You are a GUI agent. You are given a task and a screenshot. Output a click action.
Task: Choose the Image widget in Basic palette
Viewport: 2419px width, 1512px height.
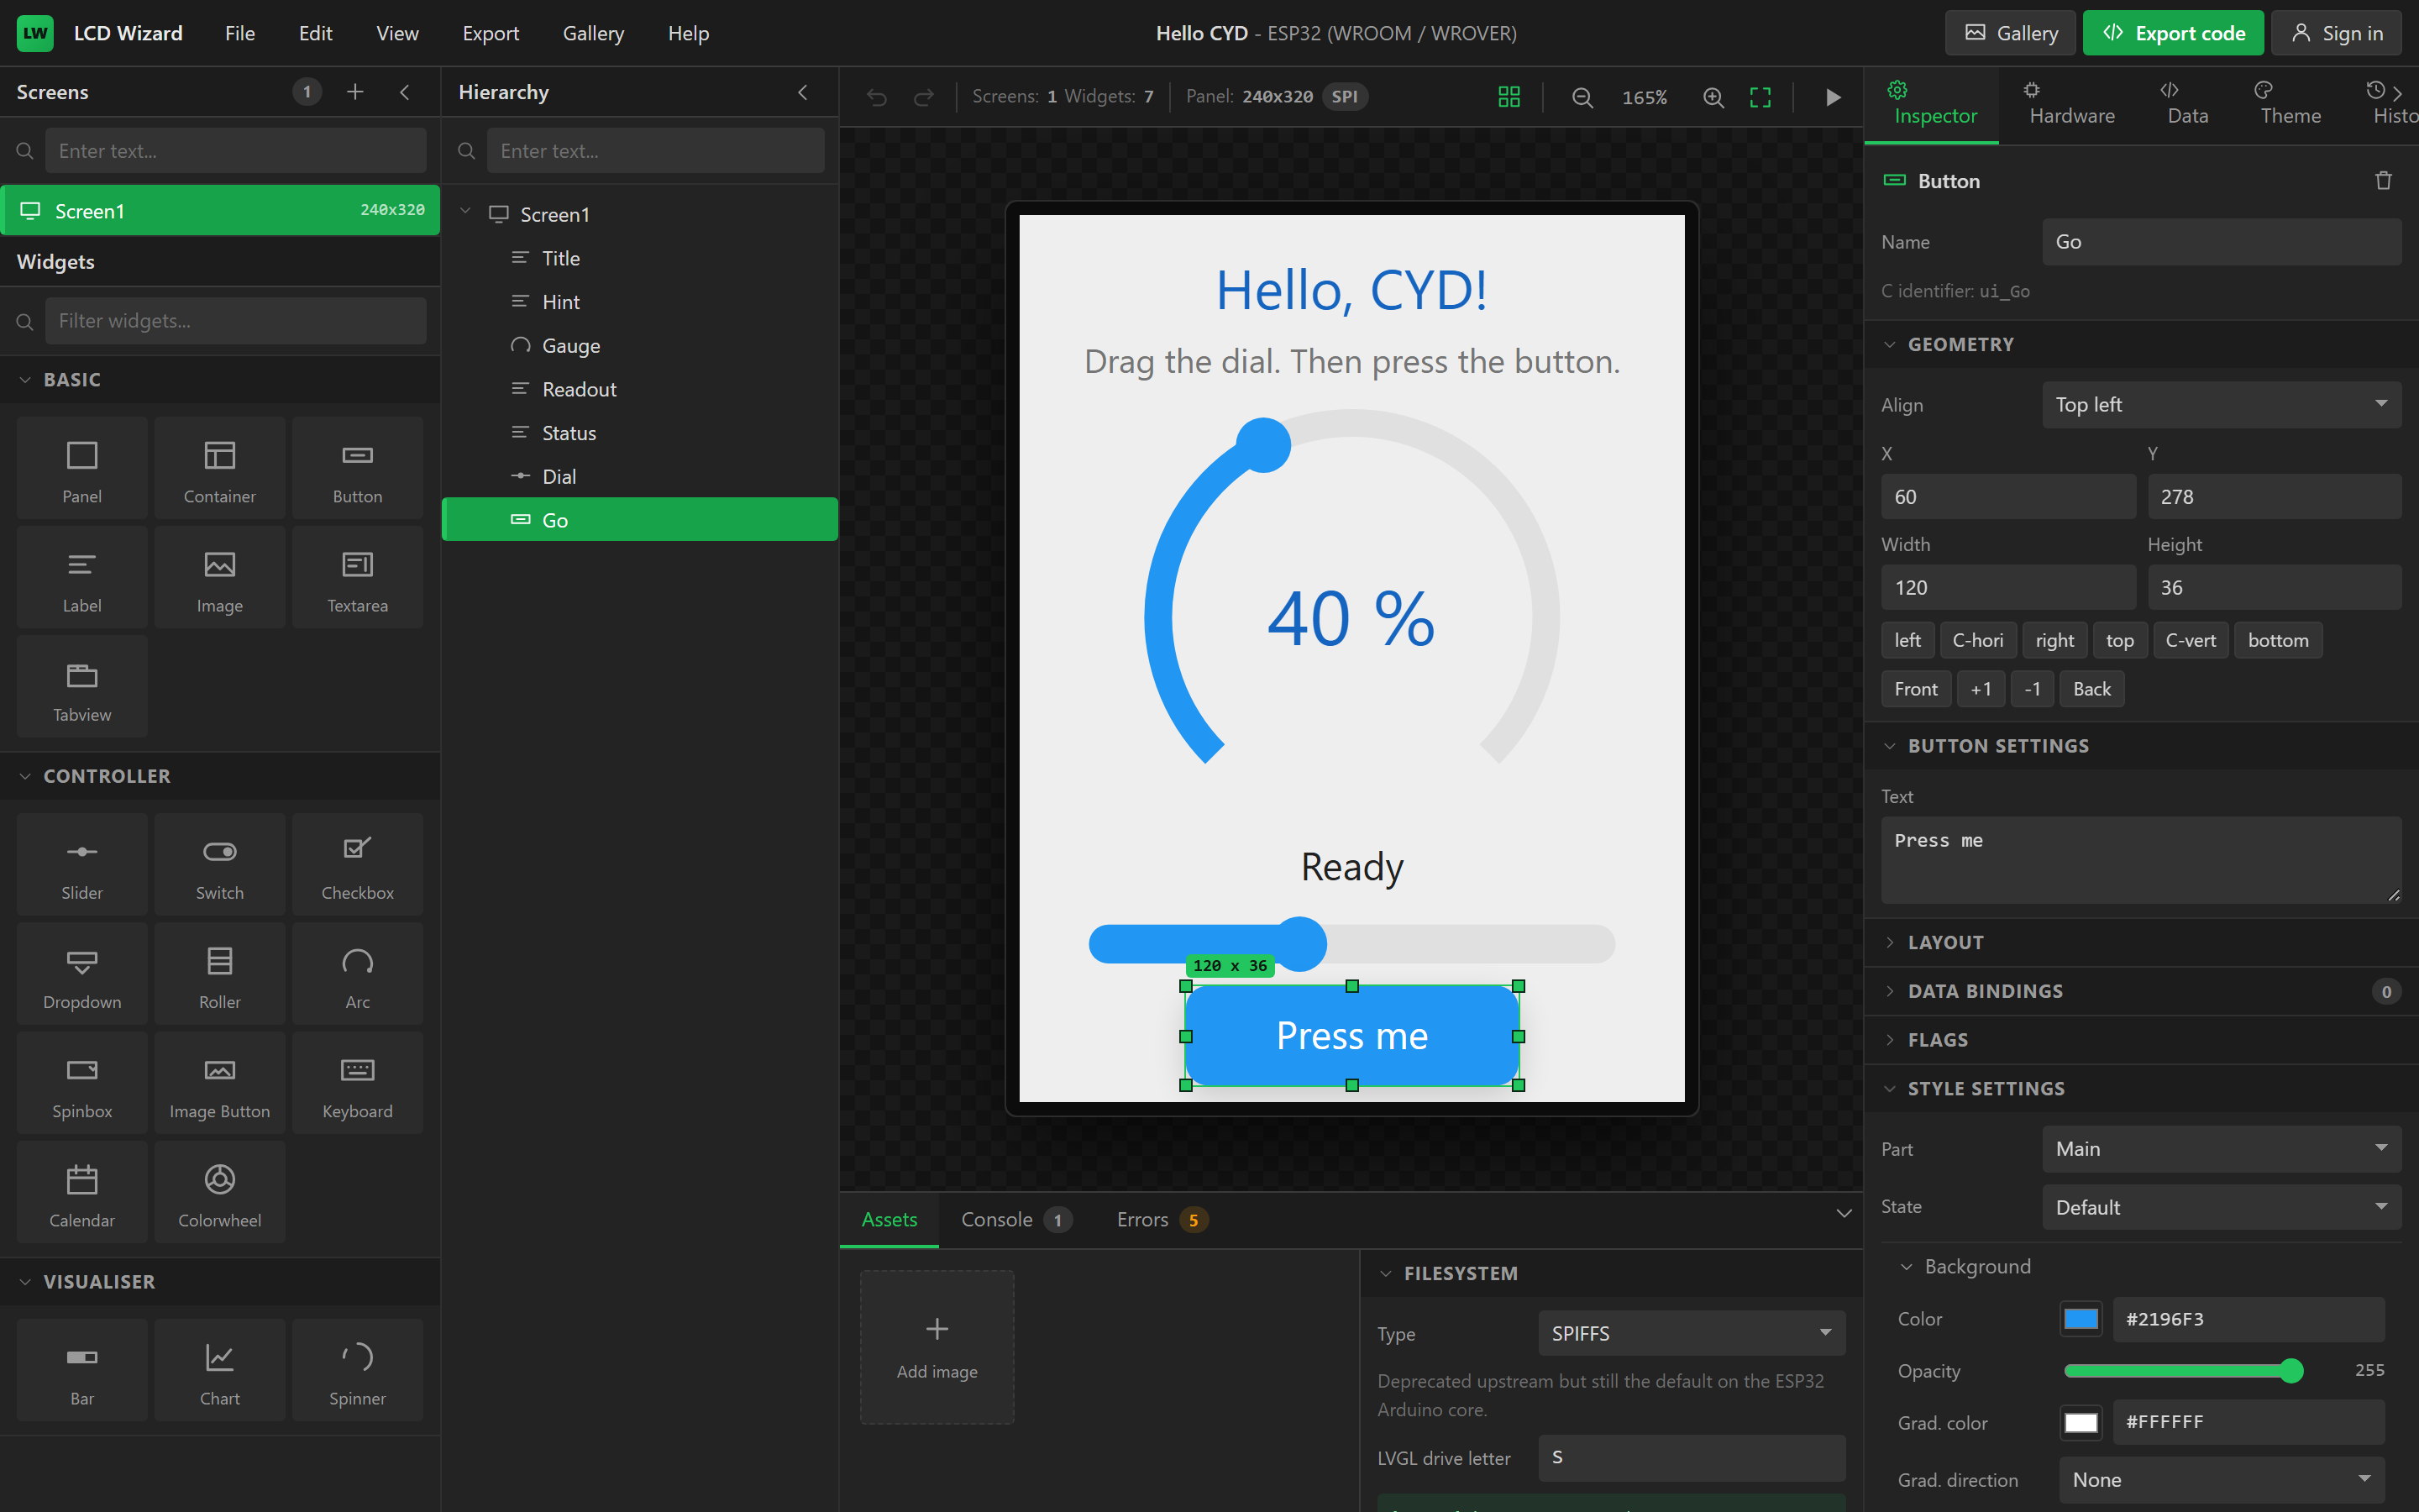coord(219,577)
